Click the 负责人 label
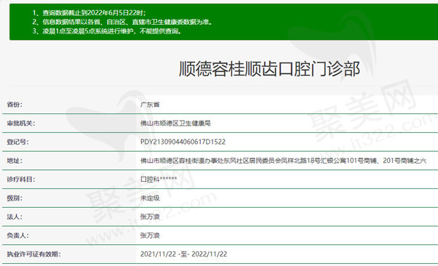 tap(17, 235)
